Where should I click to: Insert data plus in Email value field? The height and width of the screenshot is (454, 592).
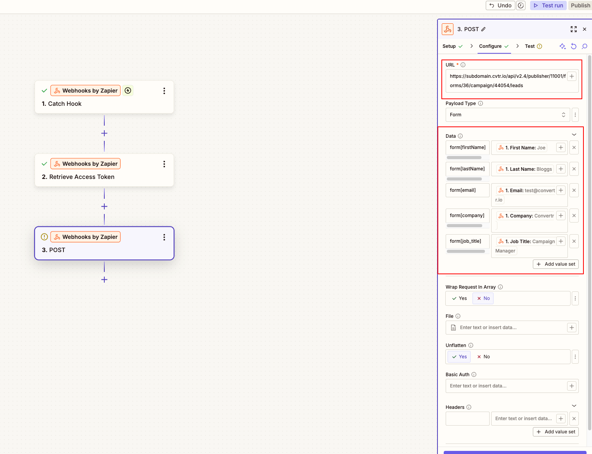coord(561,190)
